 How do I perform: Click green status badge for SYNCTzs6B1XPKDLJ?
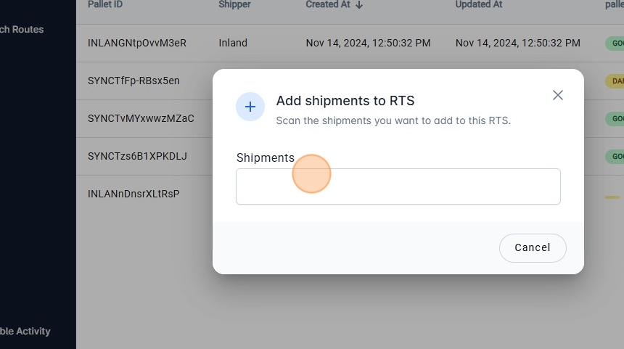(x=615, y=156)
